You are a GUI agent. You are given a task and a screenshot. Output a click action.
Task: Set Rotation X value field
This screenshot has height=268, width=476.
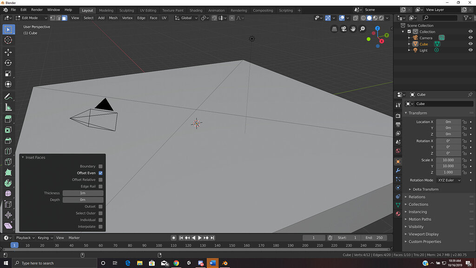point(448,141)
